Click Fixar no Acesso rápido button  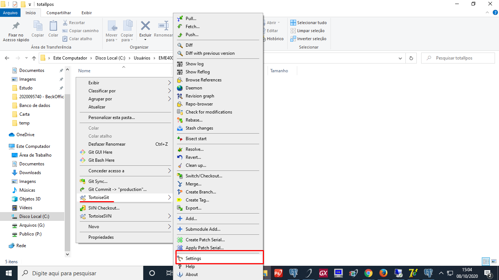[16, 31]
